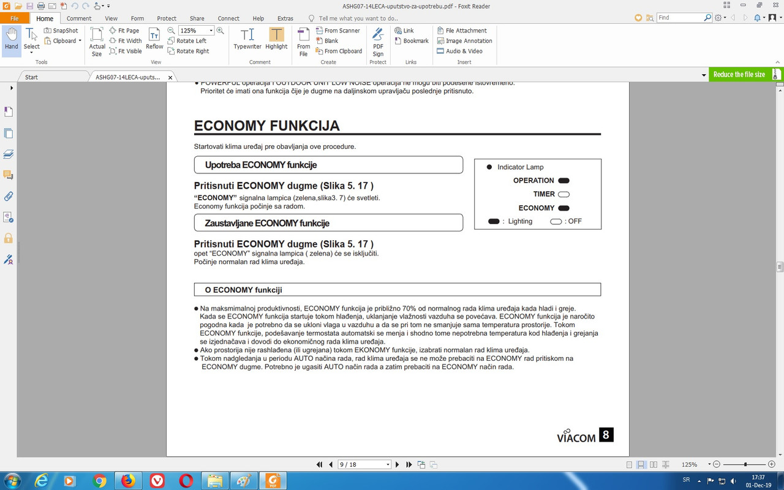Zoom in with the plus magnifier
This screenshot has width=784, height=490.
click(220, 31)
